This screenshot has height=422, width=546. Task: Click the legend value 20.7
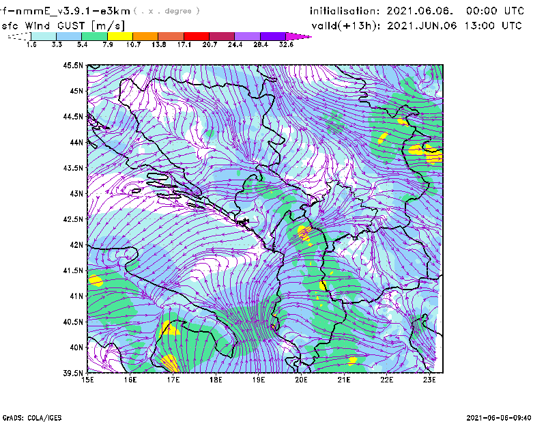pos(210,44)
